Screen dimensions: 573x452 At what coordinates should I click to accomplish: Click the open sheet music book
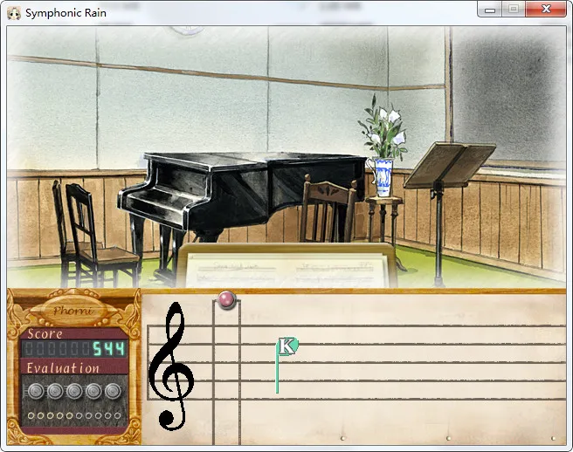point(288,264)
